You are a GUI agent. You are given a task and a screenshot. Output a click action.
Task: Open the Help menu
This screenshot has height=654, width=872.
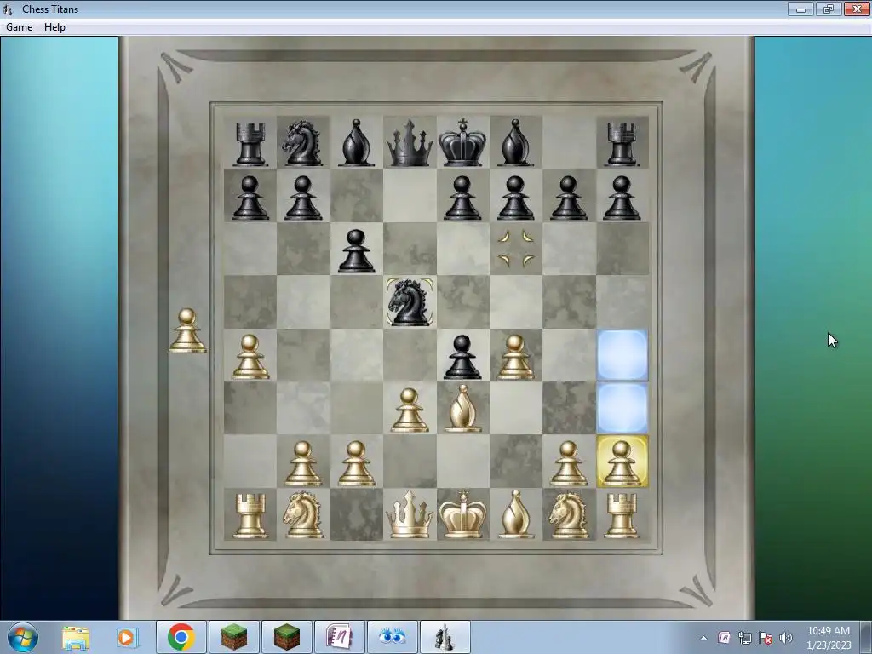[54, 27]
